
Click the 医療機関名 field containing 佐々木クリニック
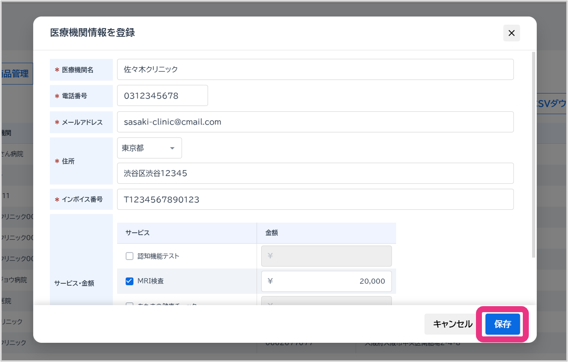pos(315,70)
